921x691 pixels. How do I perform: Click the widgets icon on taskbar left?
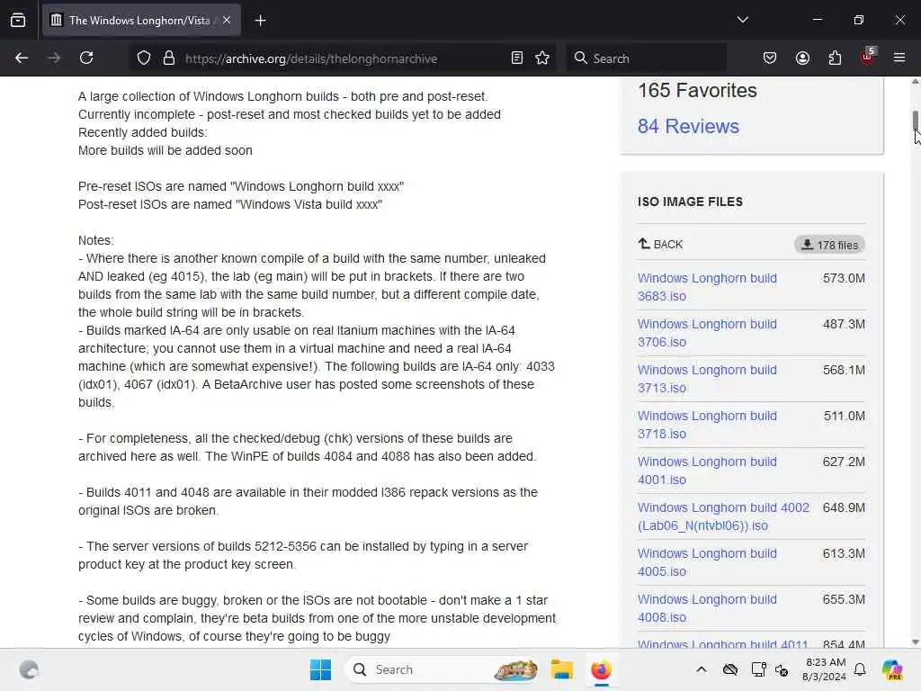[x=29, y=669]
